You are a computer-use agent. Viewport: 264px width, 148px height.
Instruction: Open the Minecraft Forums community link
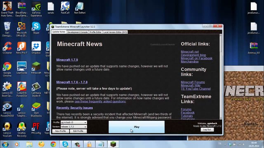coord(193,82)
